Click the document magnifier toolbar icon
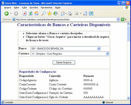Screen dimensions: 131x105 [x=85, y=13]
